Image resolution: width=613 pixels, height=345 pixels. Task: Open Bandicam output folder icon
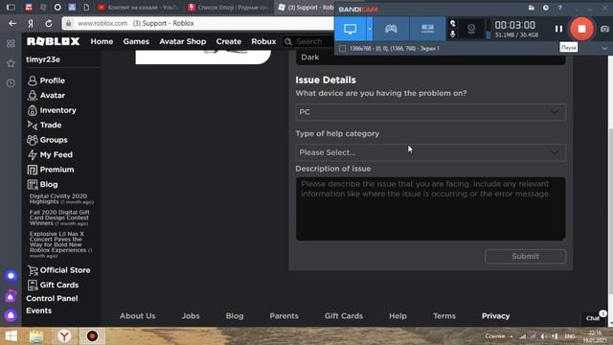pyautogui.click(x=531, y=8)
